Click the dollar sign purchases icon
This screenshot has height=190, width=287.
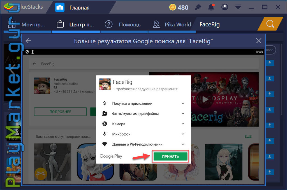[105, 104]
